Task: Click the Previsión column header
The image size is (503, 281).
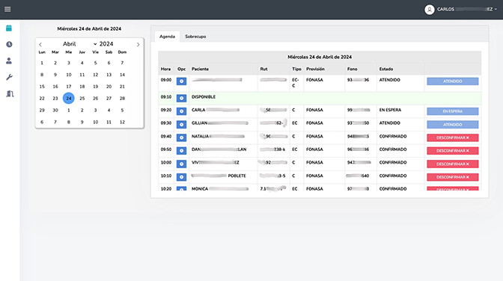Action: click(x=315, y=69)
